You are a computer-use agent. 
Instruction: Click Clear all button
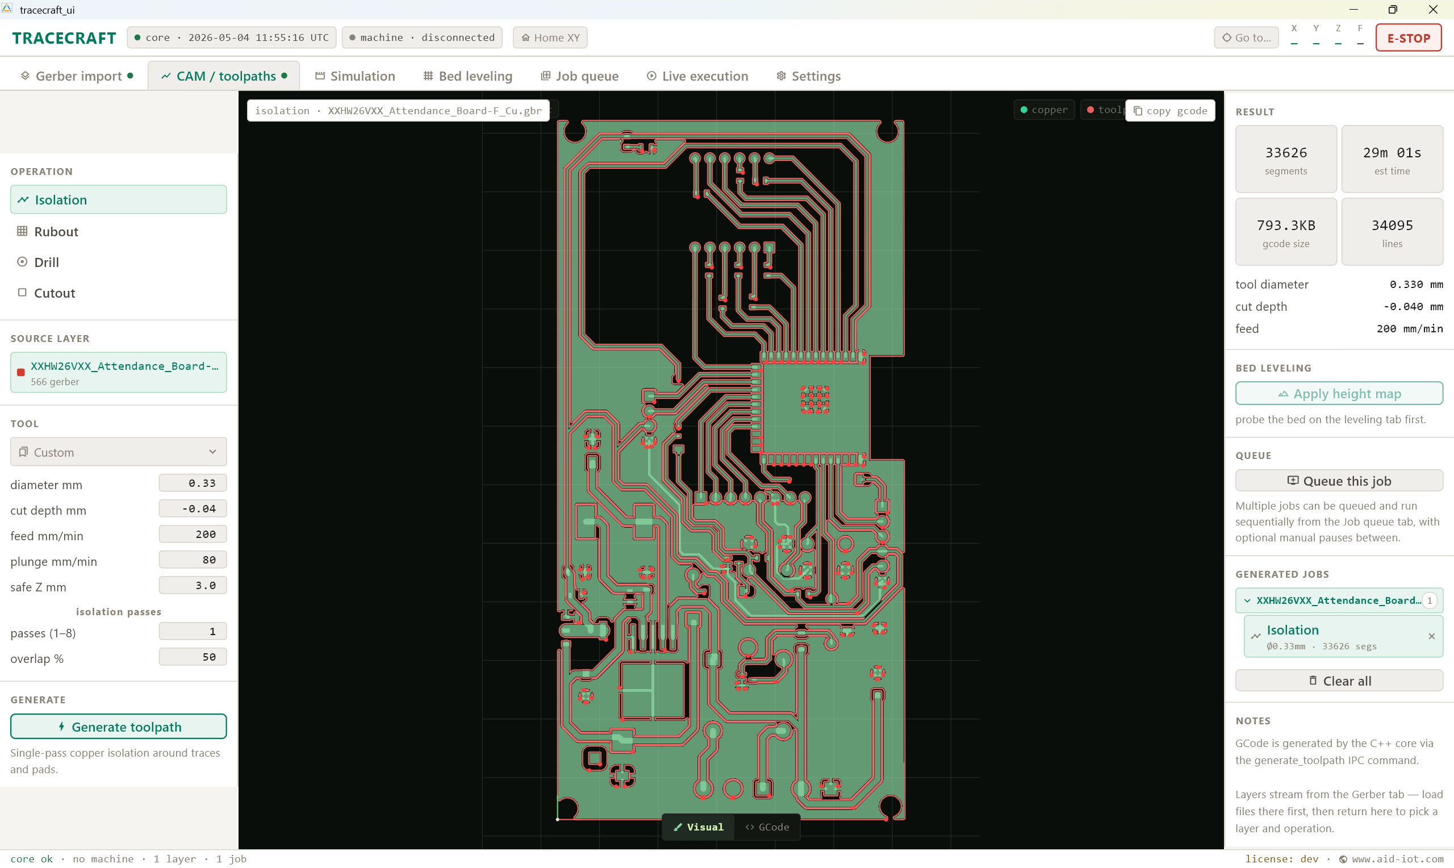tap(1339, 681)
